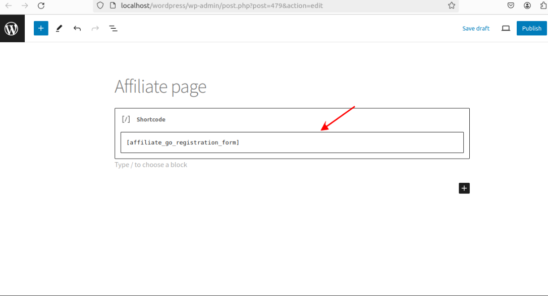Open the Document Overview list view
The height and width of the screenshot is (296, 548).
[x=114, y=29]
